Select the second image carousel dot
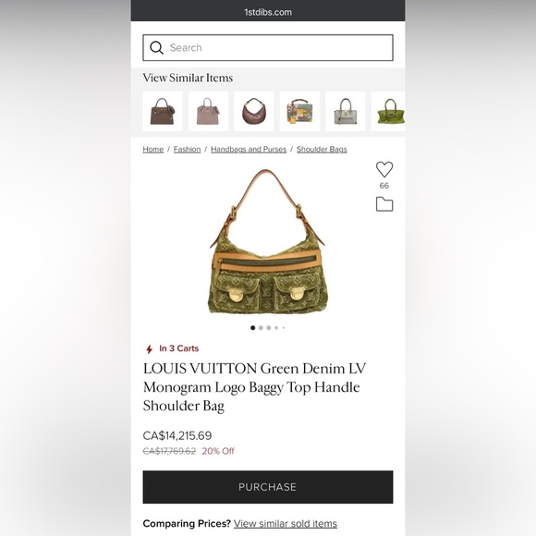536x536 pixels. point(261,328)
